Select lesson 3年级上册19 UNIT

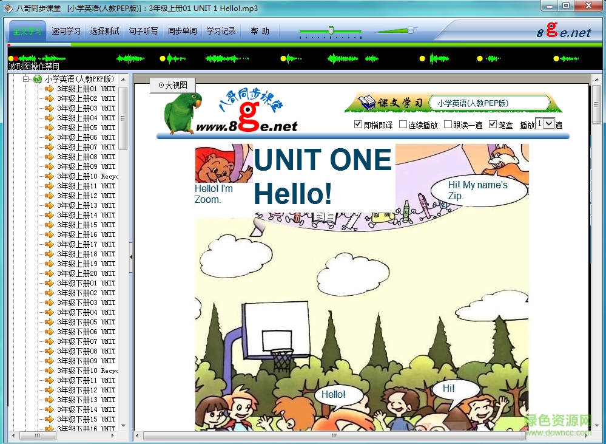click(86, 264)
